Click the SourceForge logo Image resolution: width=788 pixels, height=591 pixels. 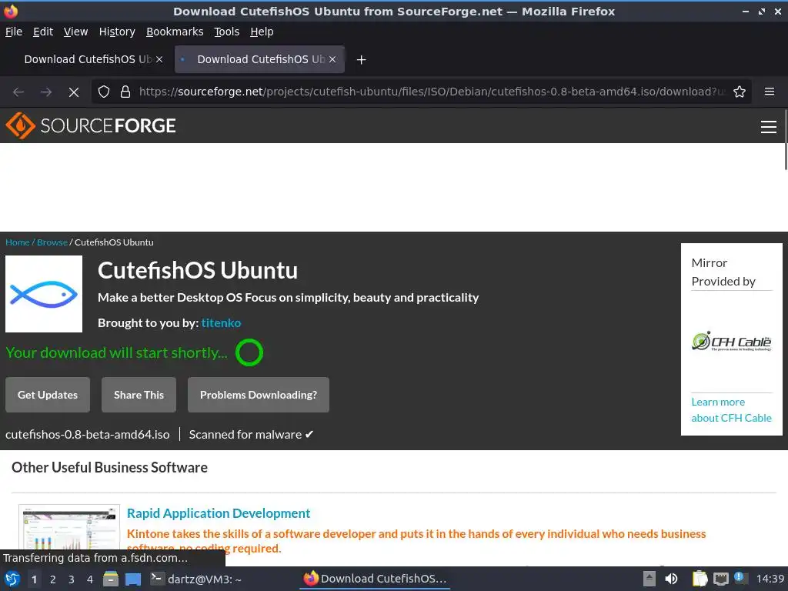pos(91,125)
